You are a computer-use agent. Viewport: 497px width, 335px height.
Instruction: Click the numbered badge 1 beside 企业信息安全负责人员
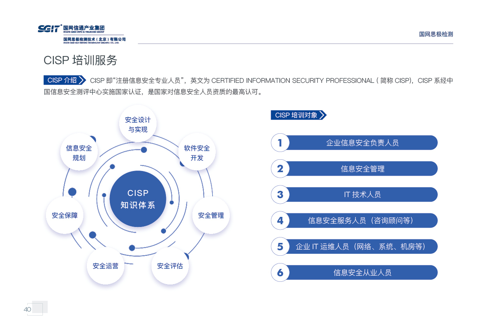pyautogui.click(x=280, y=143)
